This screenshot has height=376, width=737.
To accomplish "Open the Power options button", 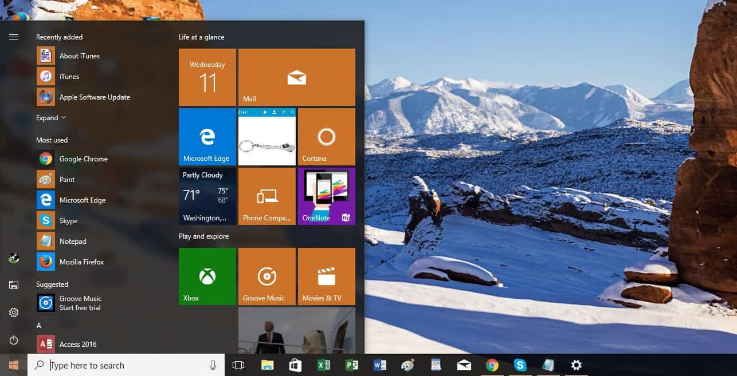I will 14,340.
